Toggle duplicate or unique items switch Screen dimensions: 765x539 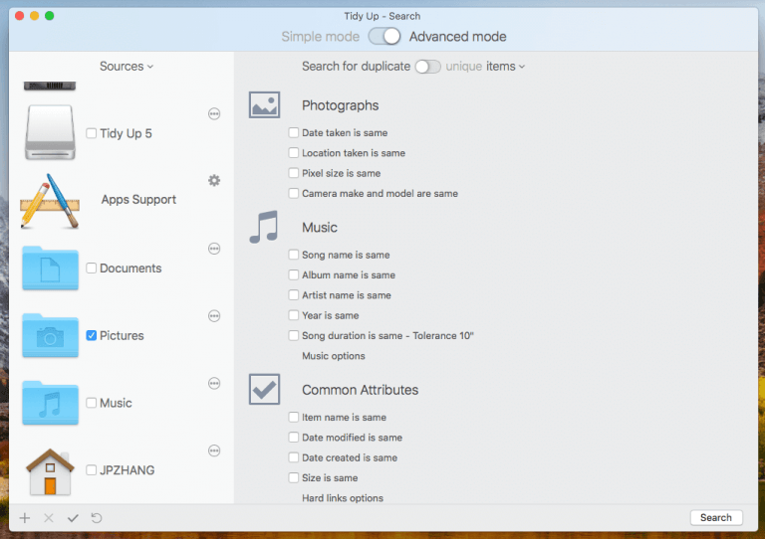point(428,67)
